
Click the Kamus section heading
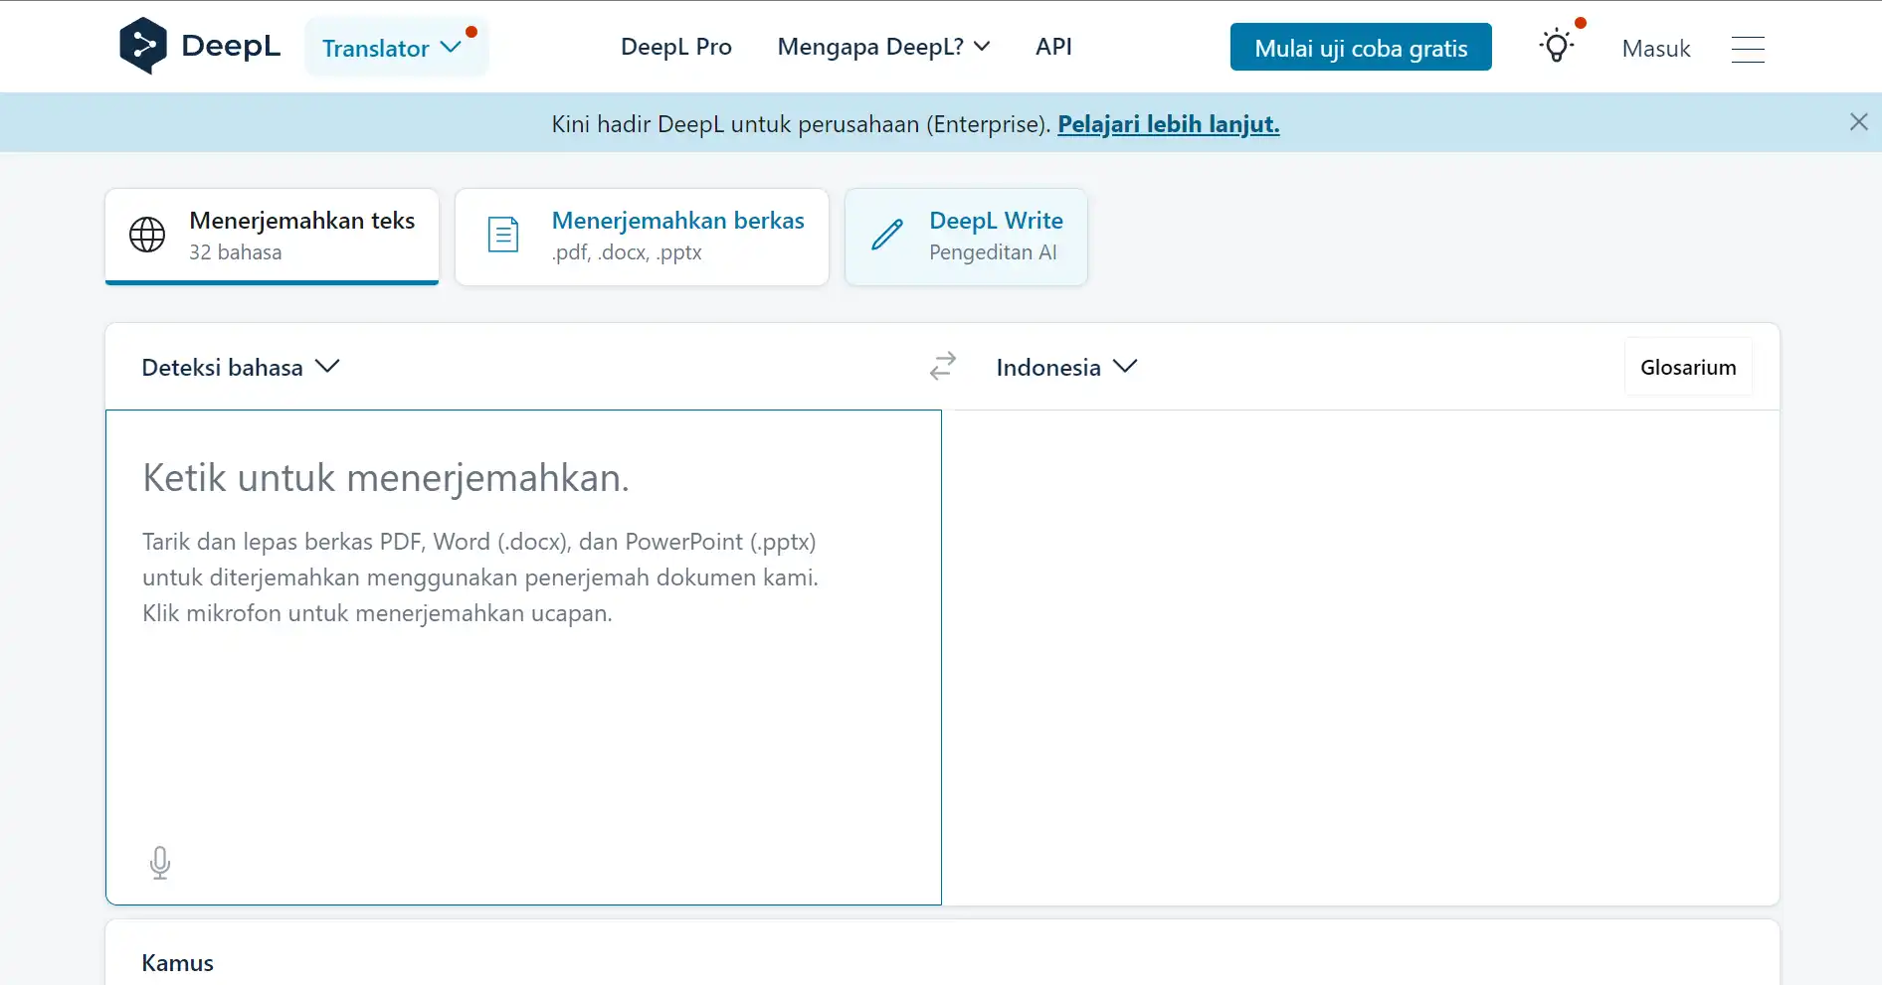click(177, 963)
